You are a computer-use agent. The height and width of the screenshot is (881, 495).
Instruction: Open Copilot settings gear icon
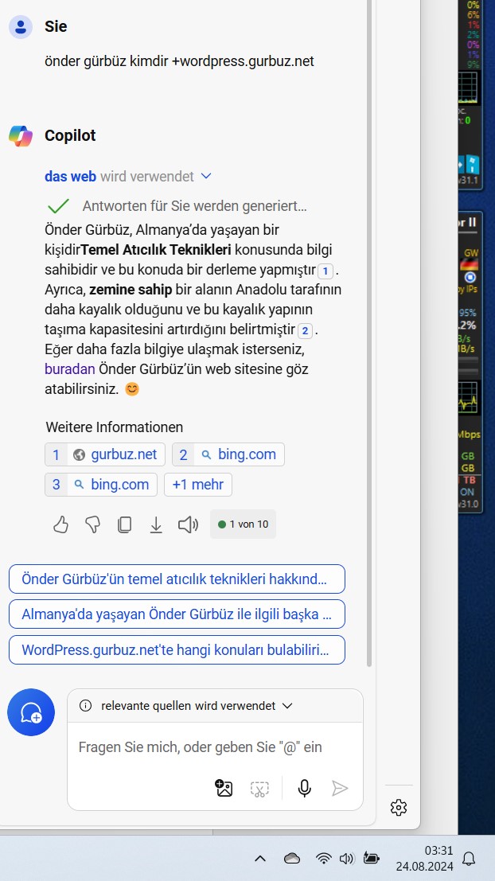[x=399, y=808]
